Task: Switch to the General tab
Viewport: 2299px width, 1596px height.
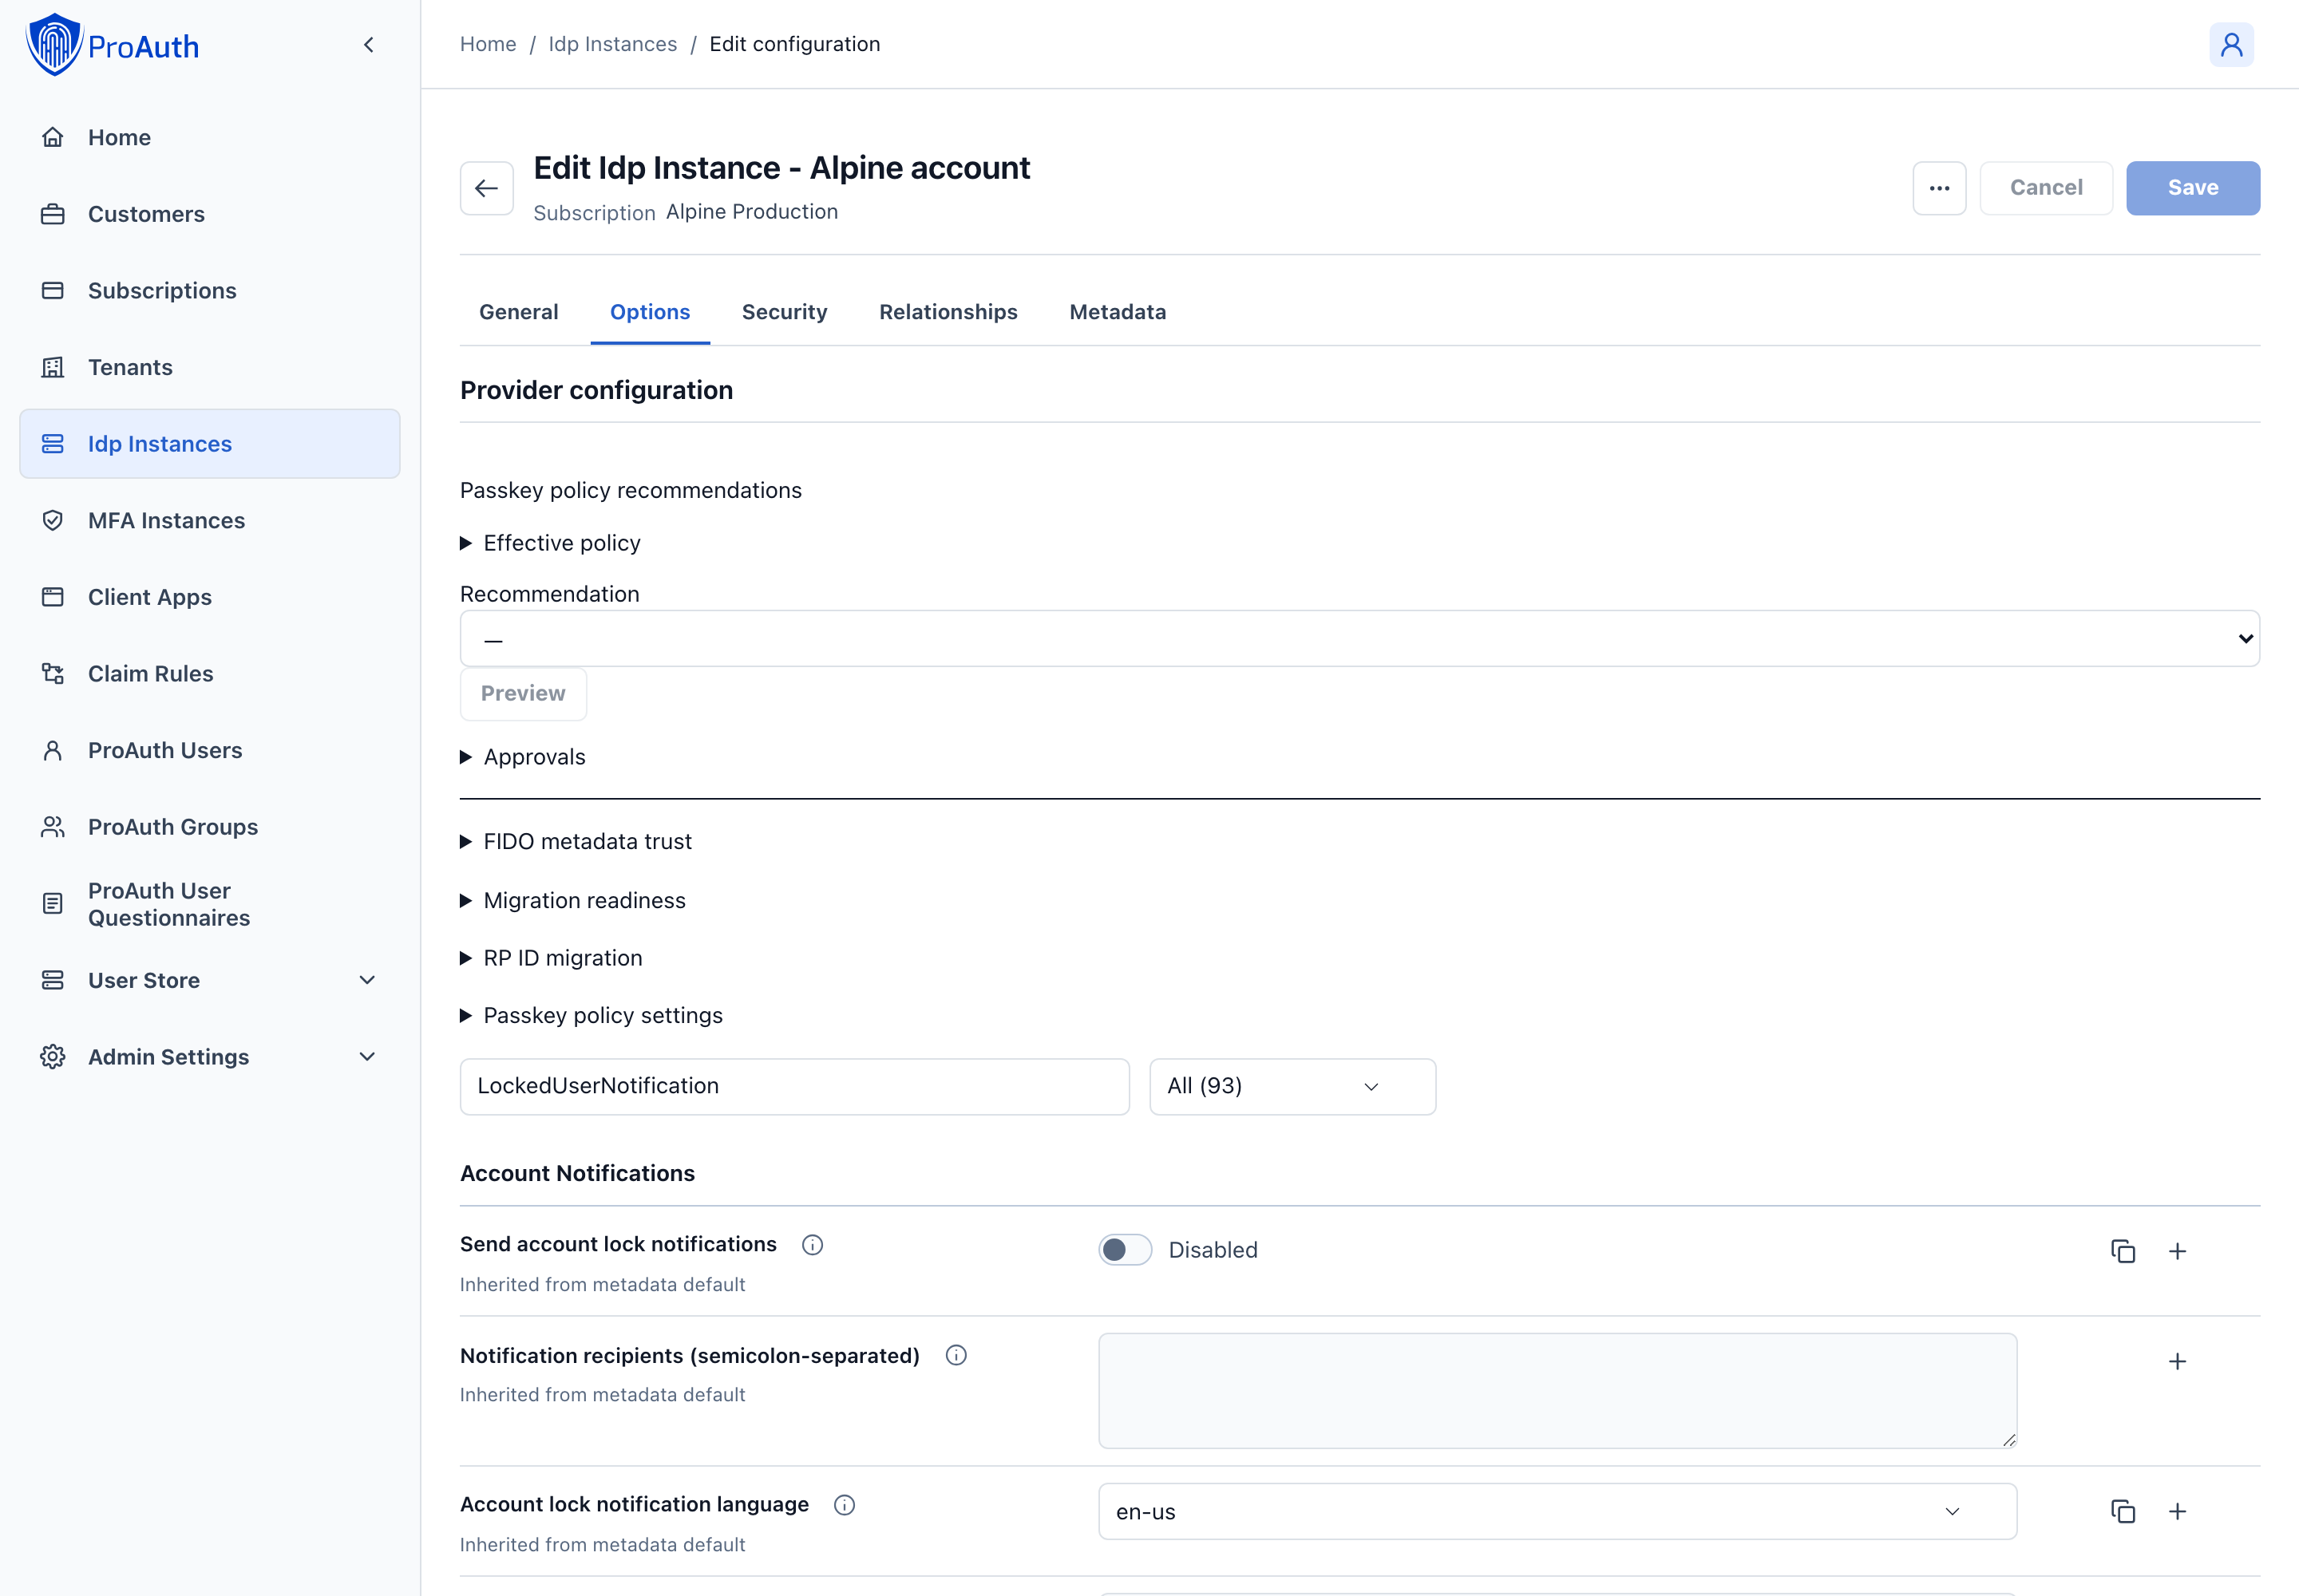Action: (518, 312)
